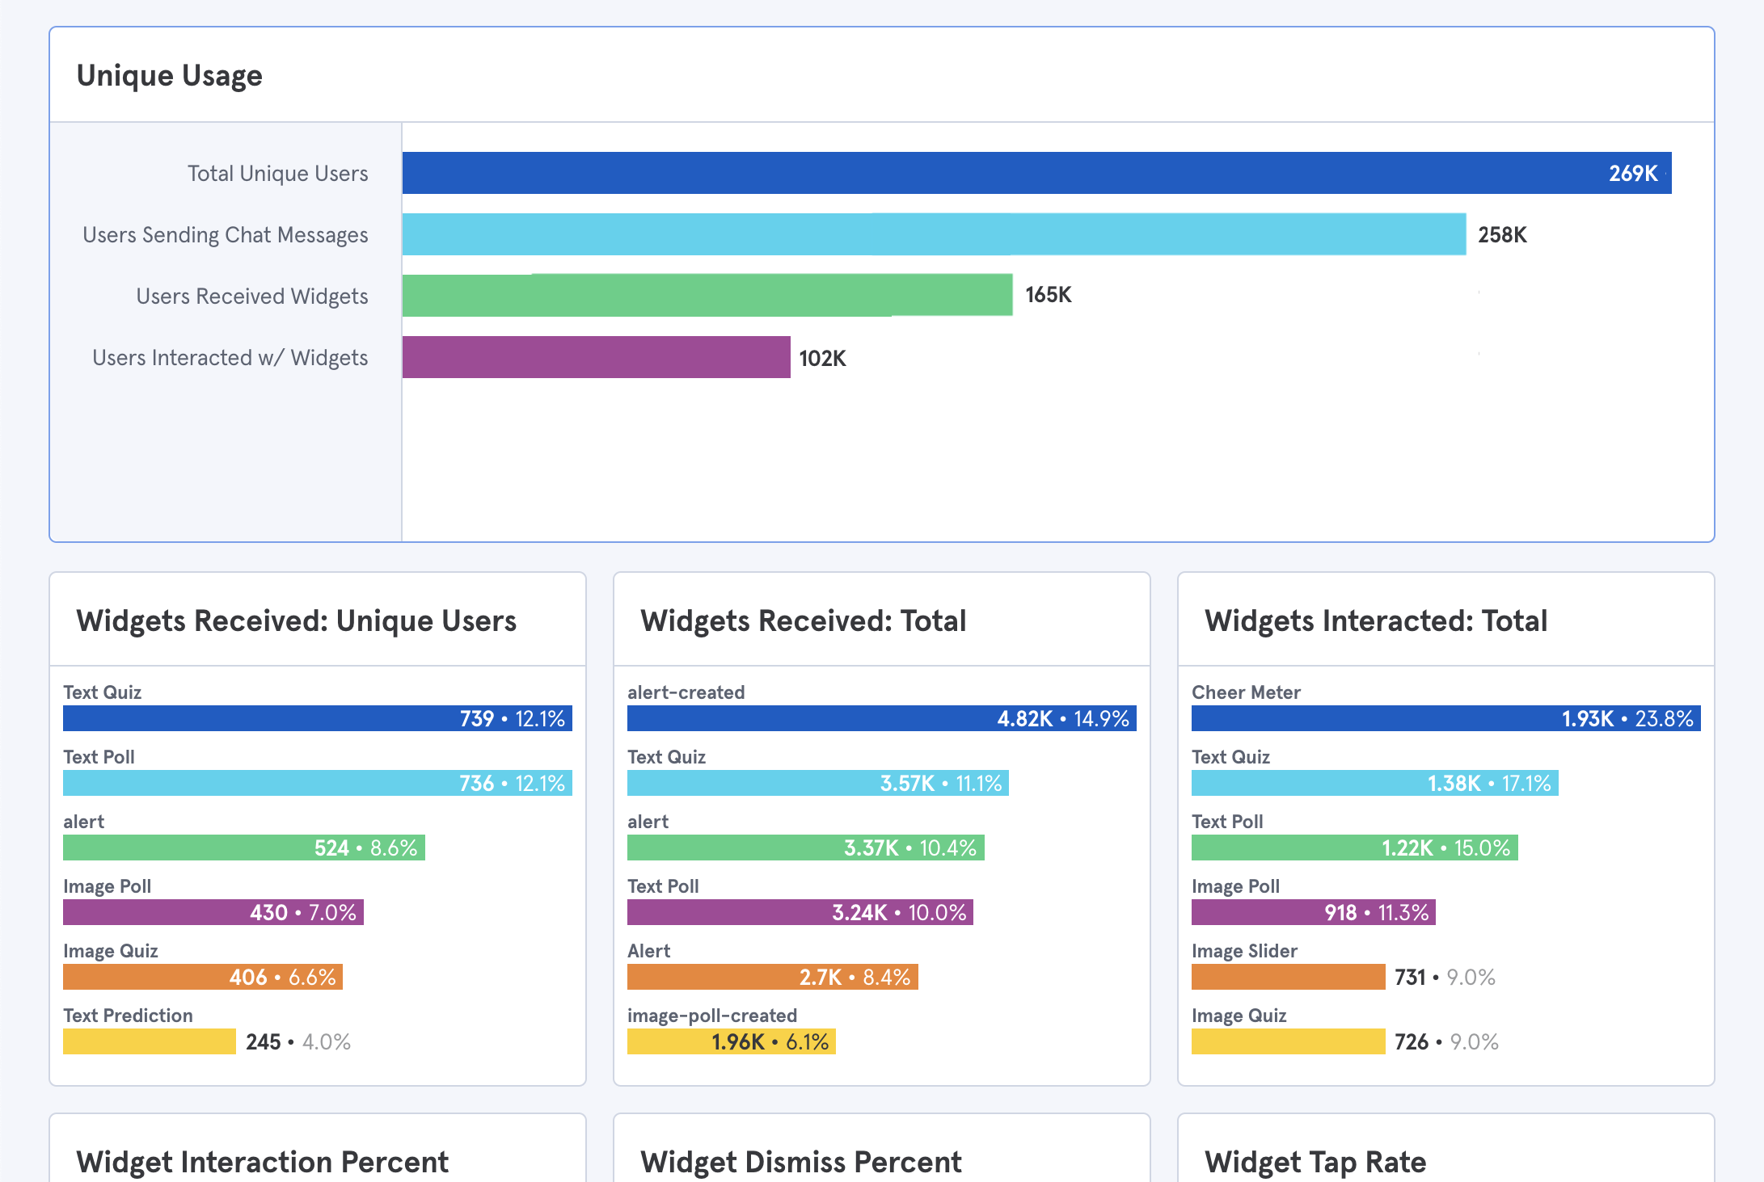Open the Widgets Interacted: Total report title
Screen dimensions: 1764x1182
click(1375, 620)
